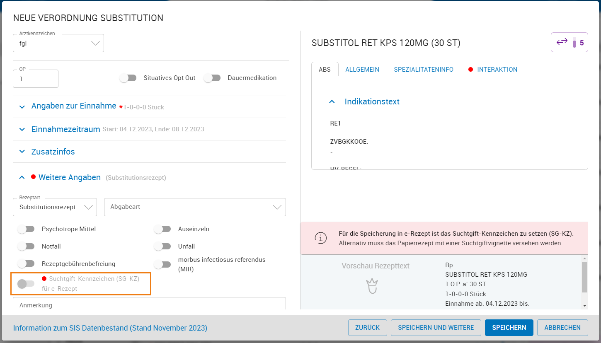Enable the Auseinzeln toggle
Image resolution: width=601 pixels, height=343 pixels.
tap(162, 229)
